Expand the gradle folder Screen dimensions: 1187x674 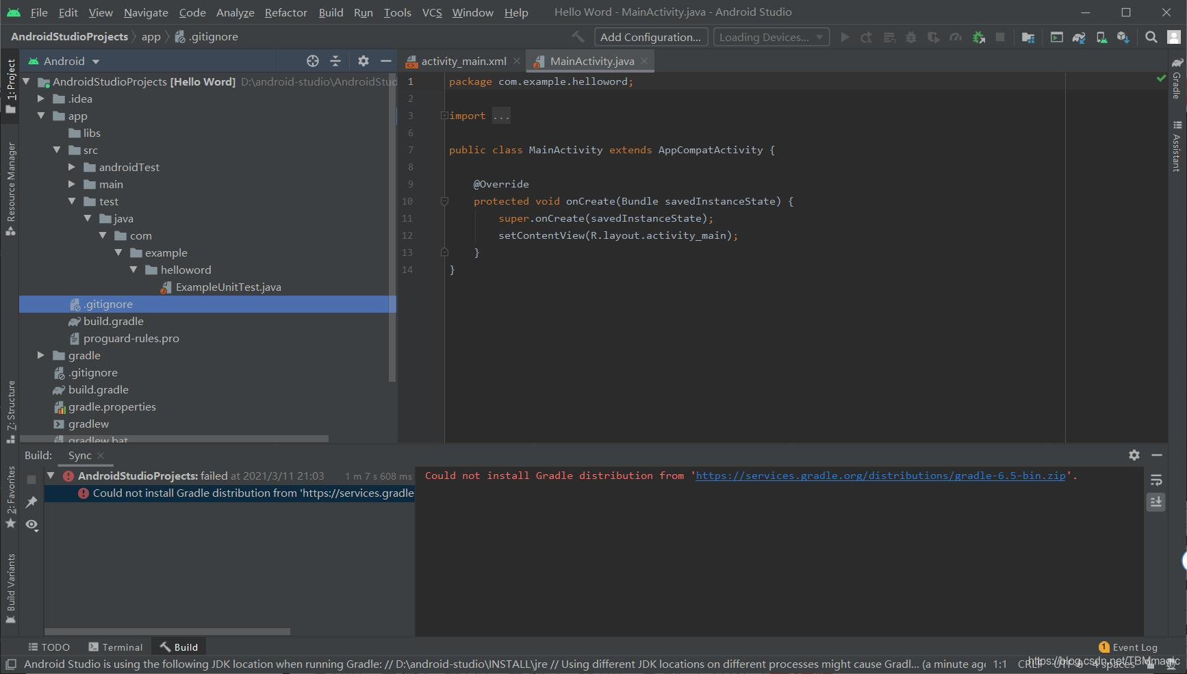click(x=41, y=355)
